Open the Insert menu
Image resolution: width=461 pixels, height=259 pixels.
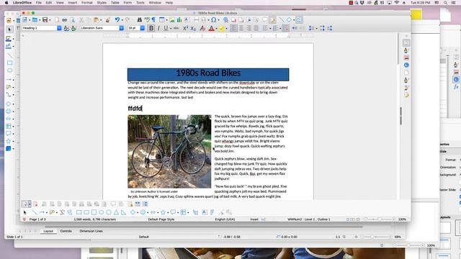(x=73, y=3)
